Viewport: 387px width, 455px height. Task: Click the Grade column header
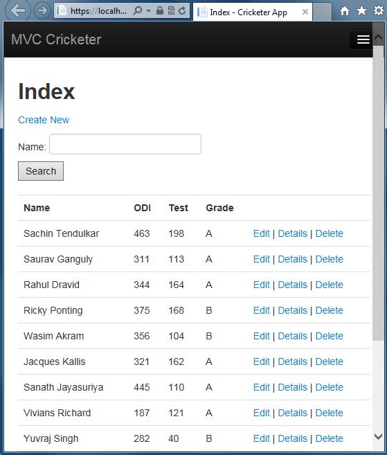[219, 208]
